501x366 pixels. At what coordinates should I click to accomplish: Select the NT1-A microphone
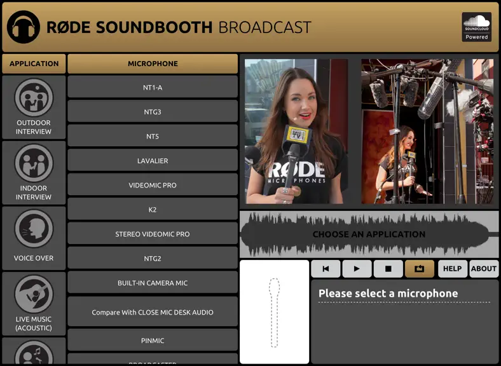coord(153,87)
